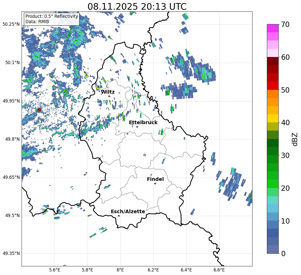Click the 49.35°N latitude label

(x=11, y=253)
